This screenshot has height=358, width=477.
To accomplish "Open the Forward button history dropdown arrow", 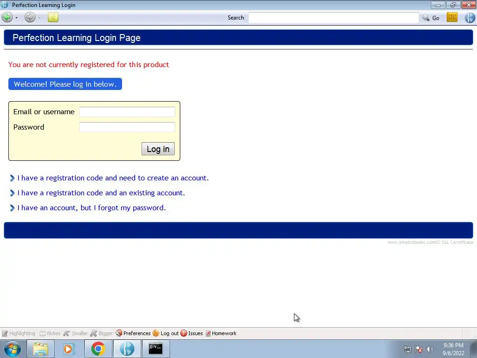I will pos(39,18).
